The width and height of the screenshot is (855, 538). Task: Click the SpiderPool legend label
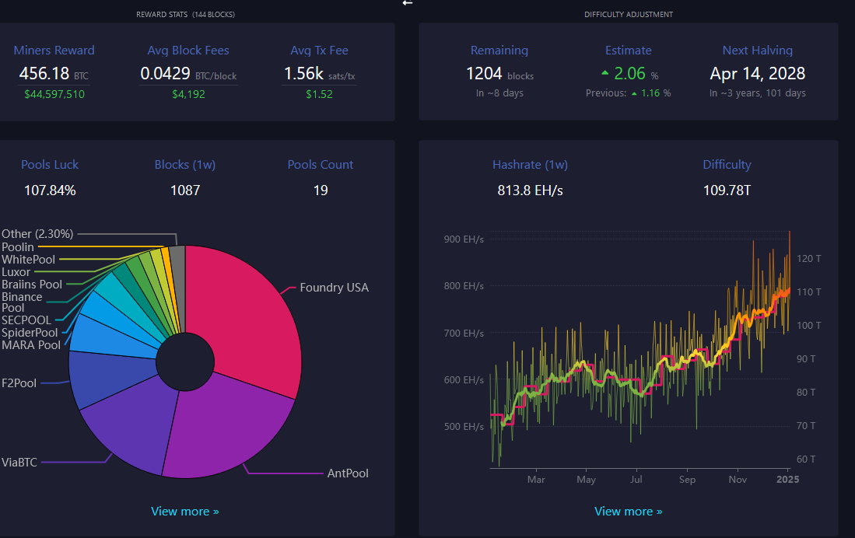[x=30, y=333]
